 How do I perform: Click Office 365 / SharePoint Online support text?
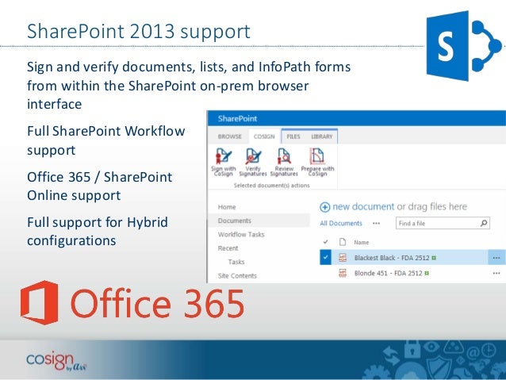pyautogui.click(x=99, y=186)
